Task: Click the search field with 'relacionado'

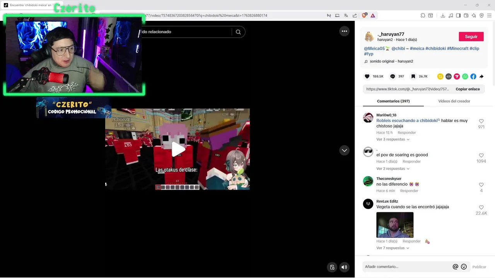Action: pos(186,32)
